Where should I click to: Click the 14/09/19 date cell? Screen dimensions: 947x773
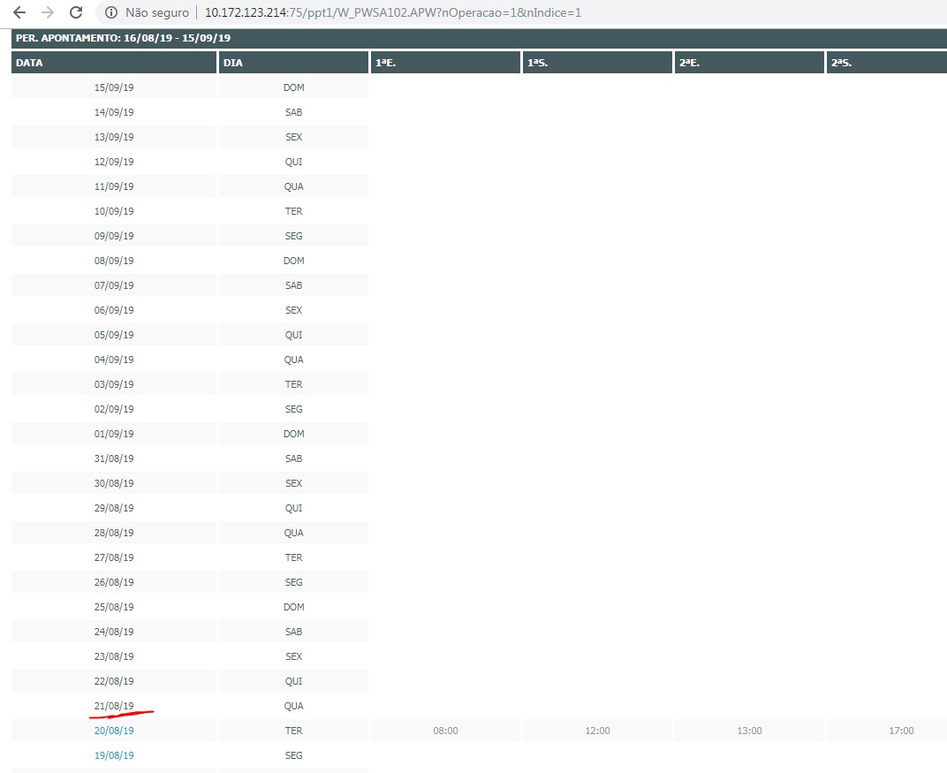click(x=114, y=111)
